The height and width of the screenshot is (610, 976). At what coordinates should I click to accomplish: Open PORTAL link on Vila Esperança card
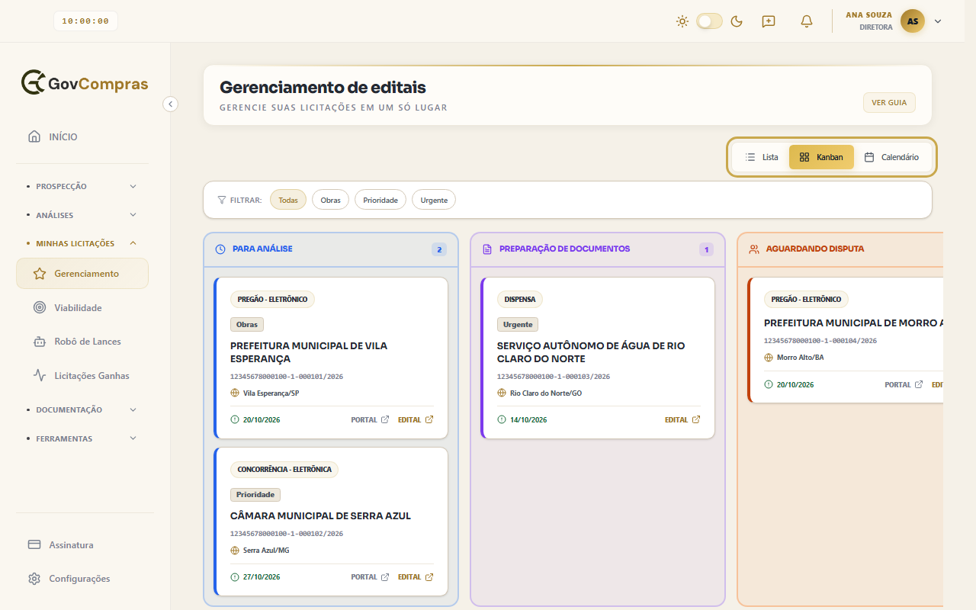click(370, 419)
